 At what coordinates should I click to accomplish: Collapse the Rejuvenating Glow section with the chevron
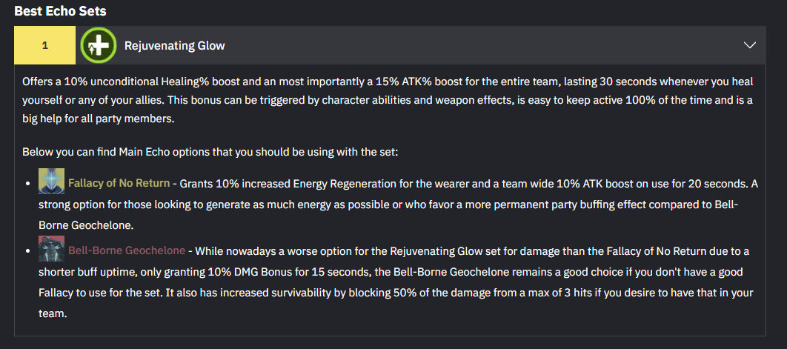coord(749,45)
